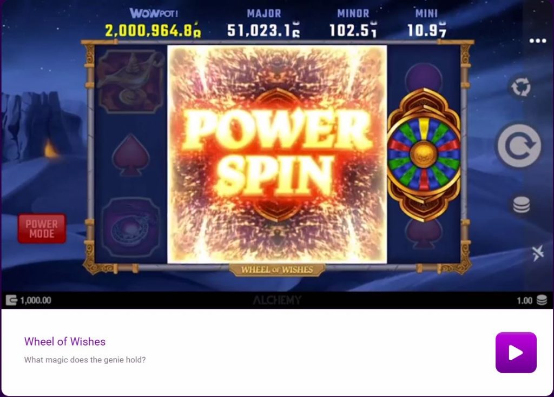
Task: Click the purple play button
Action: click(x=516, y=352)
